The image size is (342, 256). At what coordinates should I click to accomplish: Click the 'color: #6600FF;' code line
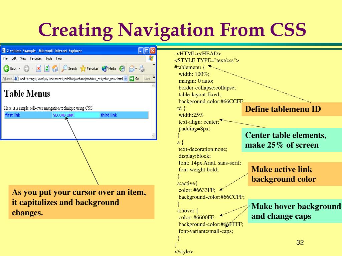197,217
